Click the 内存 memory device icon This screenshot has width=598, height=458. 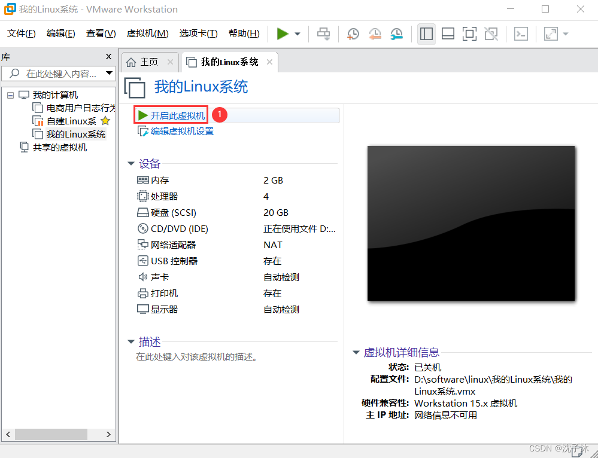(x=142, y=180)
